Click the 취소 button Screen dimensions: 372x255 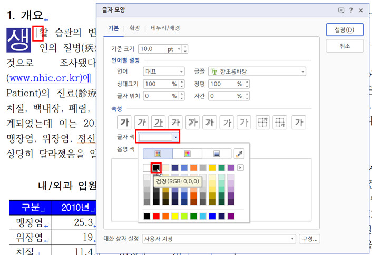345,46
